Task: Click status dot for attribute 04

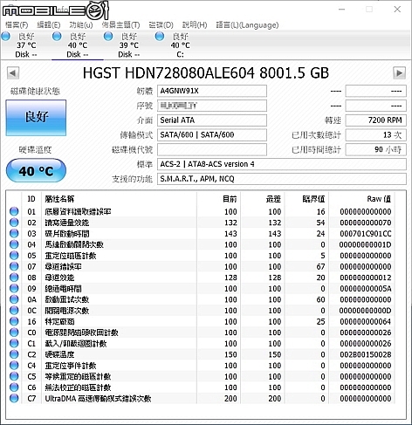Action: click(14, 244)
